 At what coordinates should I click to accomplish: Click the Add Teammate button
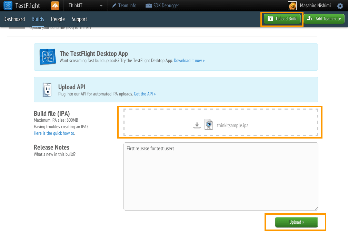click(324, 19)
